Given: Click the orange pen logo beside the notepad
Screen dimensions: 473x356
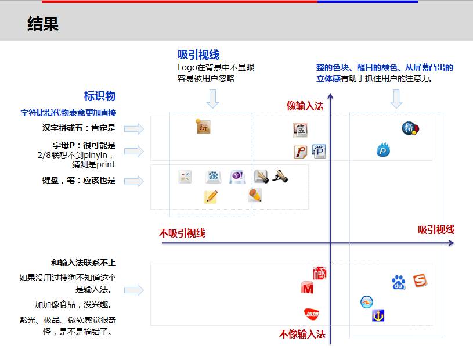Looking at the screenshot, I should click(255, 195).
